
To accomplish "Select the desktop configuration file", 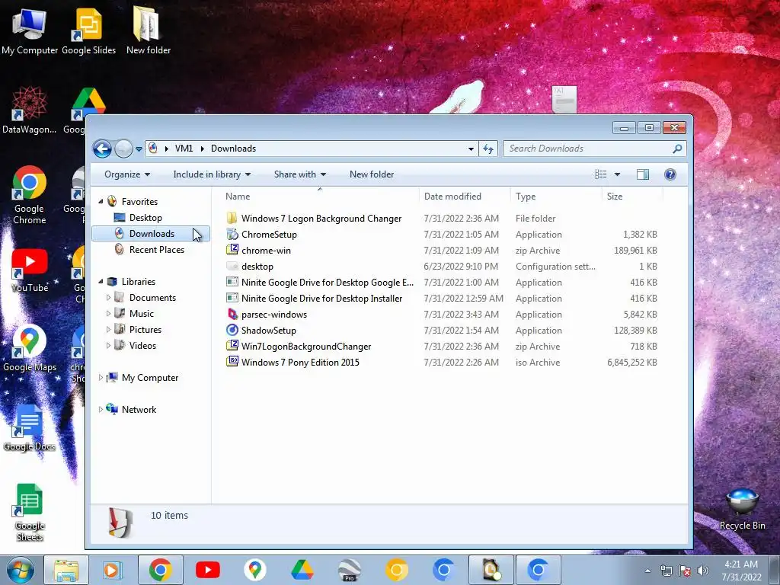I will pyautogui.click(x=257, y=266).
